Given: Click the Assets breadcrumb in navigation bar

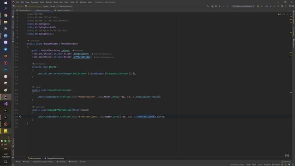Looking at the screenshot, I should [x=46, y=6].
